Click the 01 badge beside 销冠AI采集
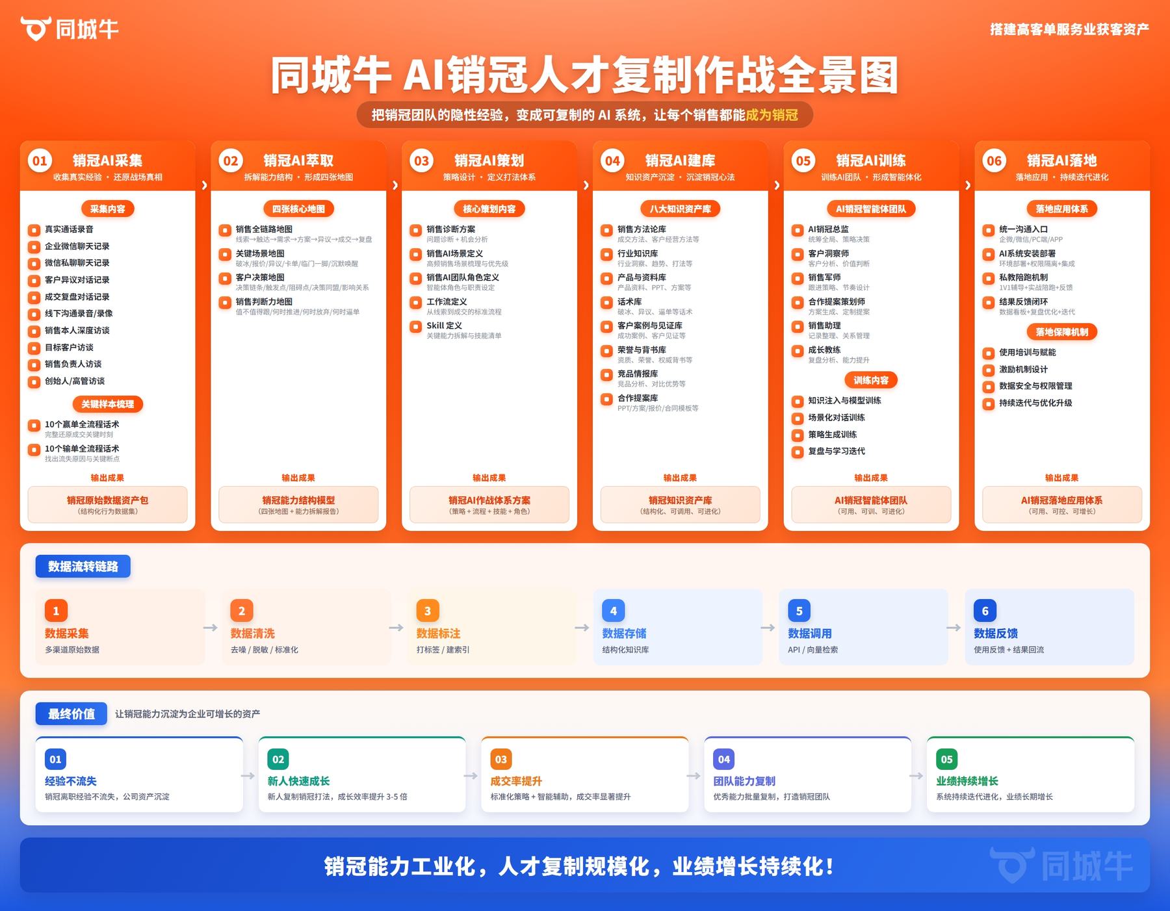1170x911 pixels. [x=40, y=161]
